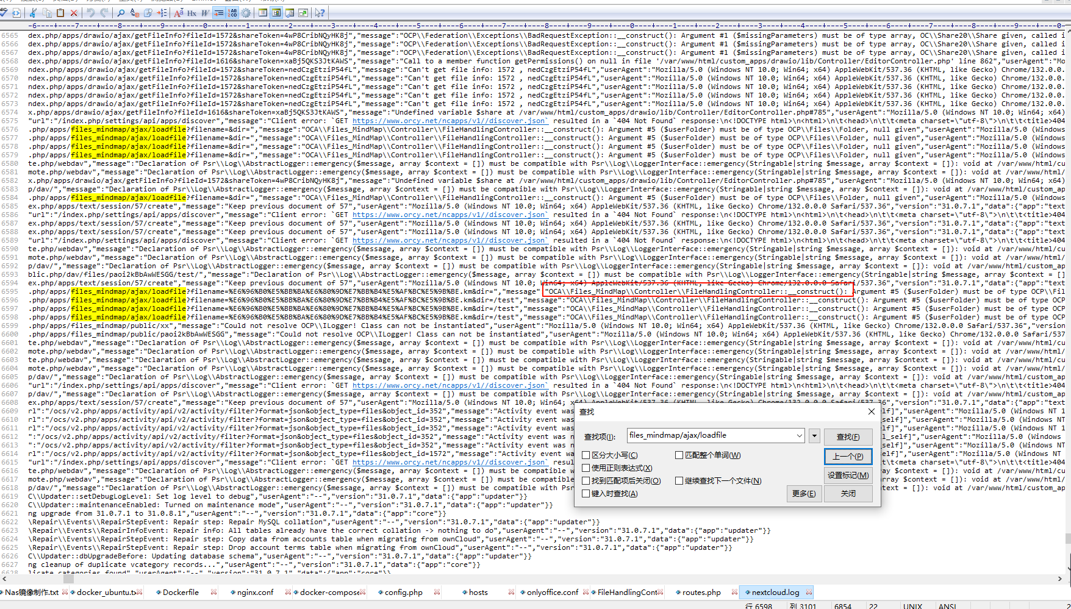1071x609 pixels.
Task: Switch to the Nas镜像制作.txt tab
Action: tap(32, 592)
